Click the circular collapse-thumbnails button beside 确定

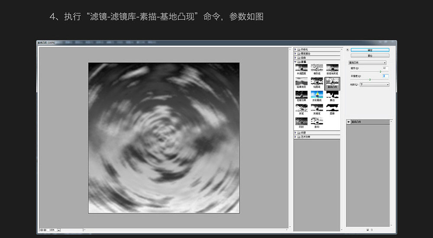click(347, 50)
